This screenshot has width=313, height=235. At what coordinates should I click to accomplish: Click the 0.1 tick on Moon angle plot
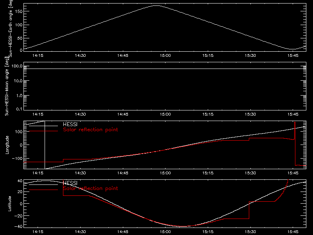pos(19,109)
